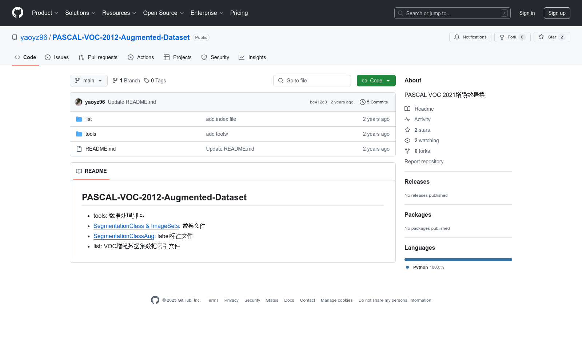Image resolution: width=582 pixels, height=363 pixels.
Task: Open the yaoyz96 owner link
Action: (x=34, y=37)
